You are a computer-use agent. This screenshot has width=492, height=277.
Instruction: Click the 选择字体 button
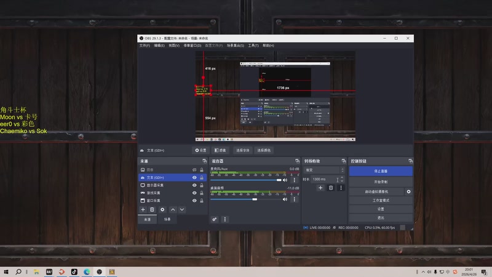click(242, 150)
